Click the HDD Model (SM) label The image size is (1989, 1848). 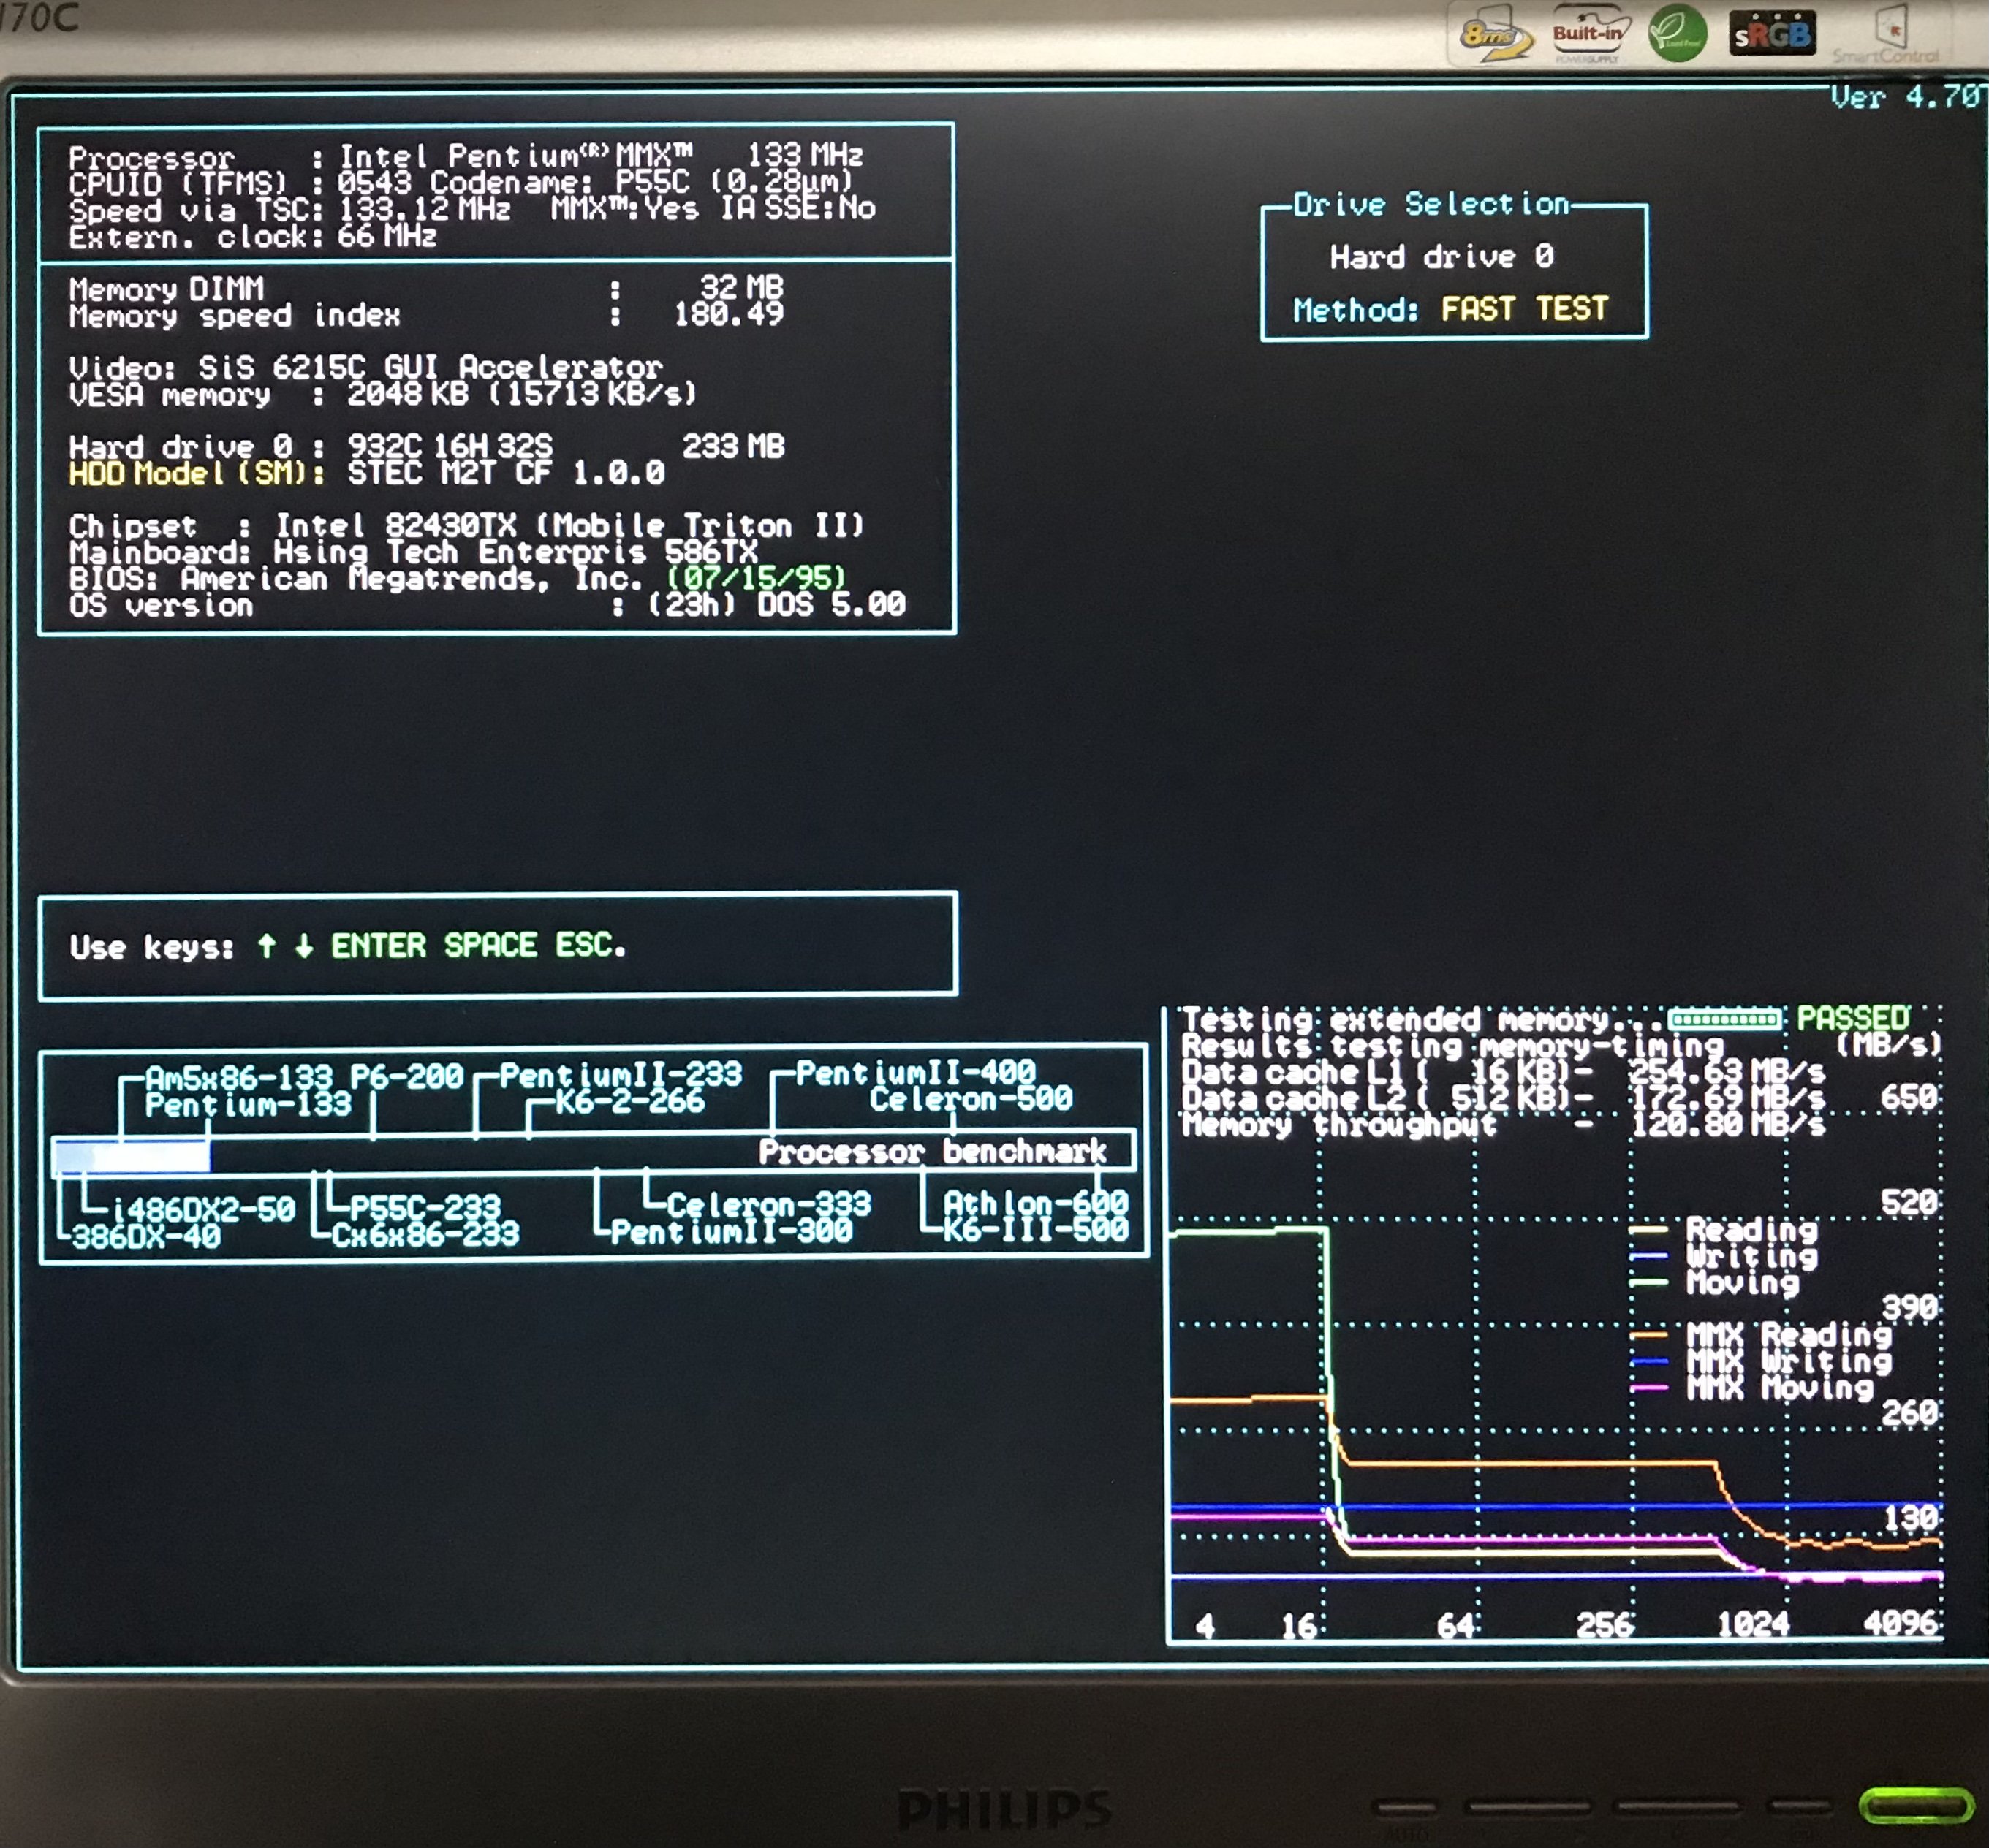click(196, 473)
